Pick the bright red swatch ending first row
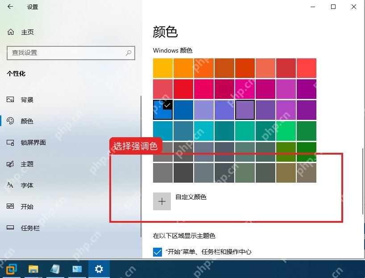Image resolution: width=365 pixels, height=278 pixels. pos(307,68)
